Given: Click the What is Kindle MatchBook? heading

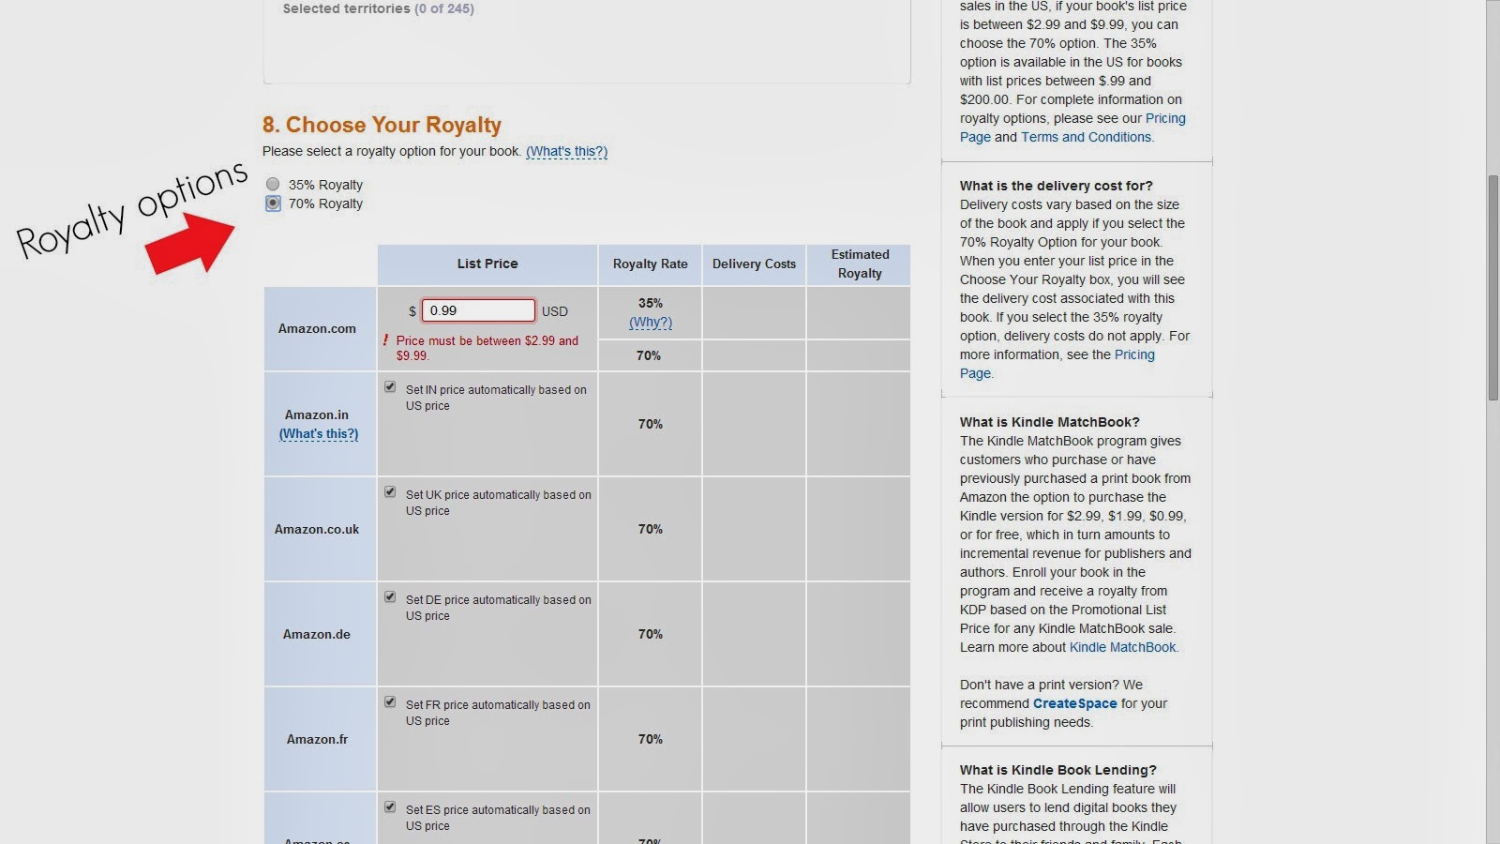Looking at the screenshot, I should tap(1050, 422).
